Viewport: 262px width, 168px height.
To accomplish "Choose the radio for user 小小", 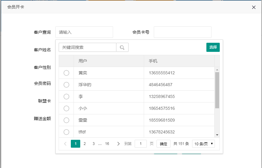I will (66, 109).
